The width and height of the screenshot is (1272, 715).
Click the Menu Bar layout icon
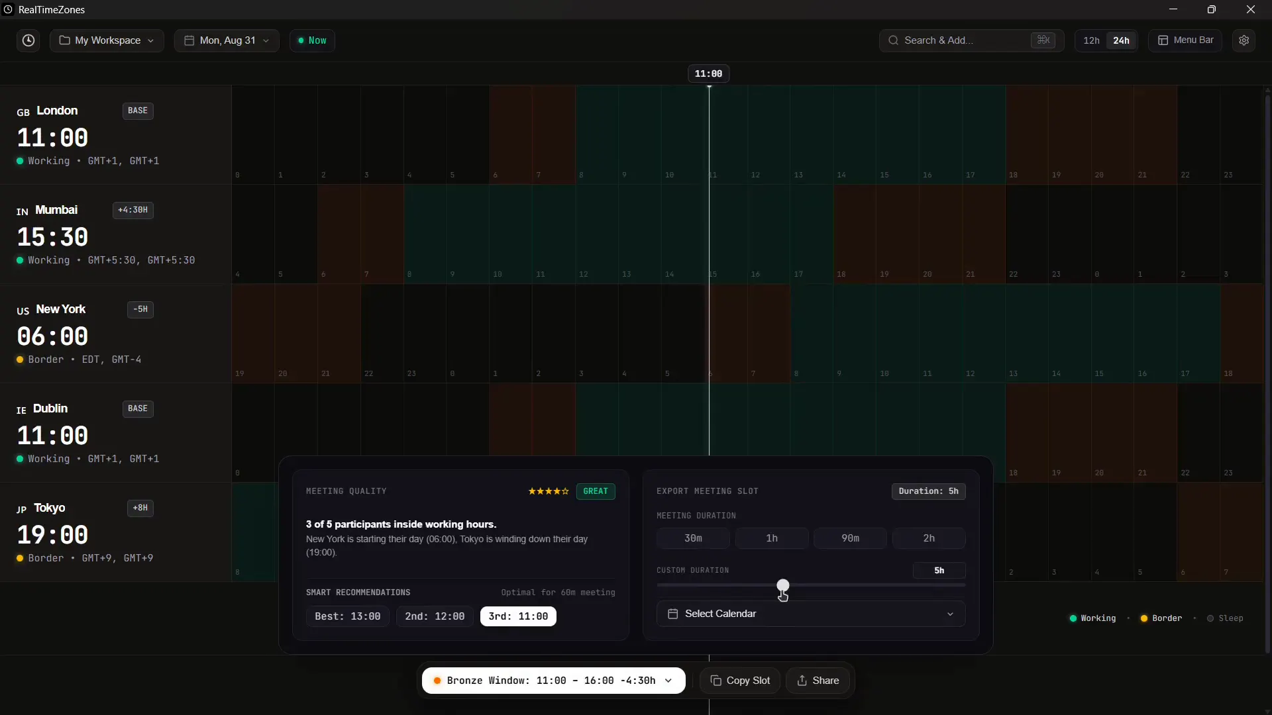pos(1163,40)
